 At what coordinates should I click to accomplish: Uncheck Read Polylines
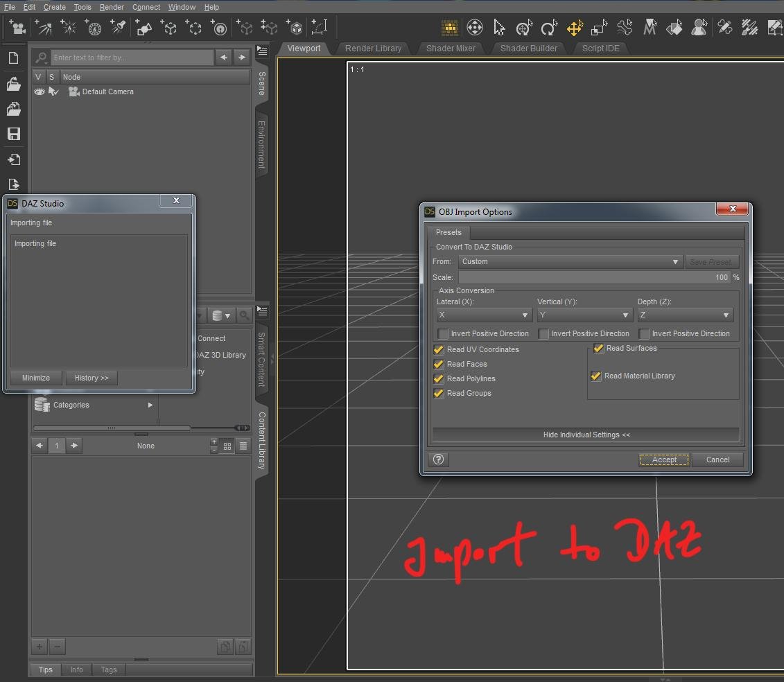coord(439,378)
